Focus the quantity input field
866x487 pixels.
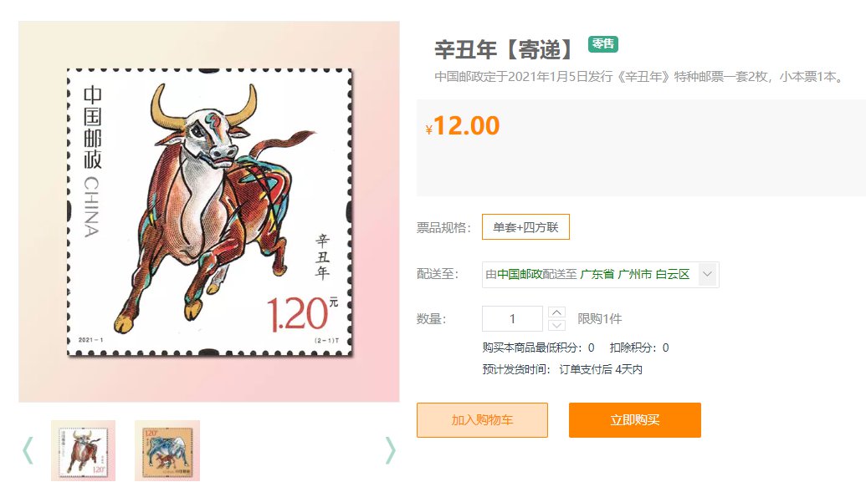coord(513,319)
